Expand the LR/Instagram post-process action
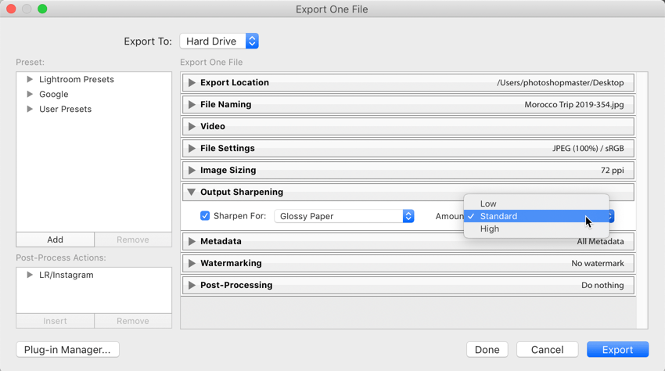Image resolution: width=665 pixels, height=371 pixels. tap(30, 275)
